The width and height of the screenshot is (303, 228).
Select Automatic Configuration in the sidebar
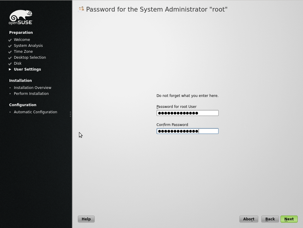coord(36,112)
